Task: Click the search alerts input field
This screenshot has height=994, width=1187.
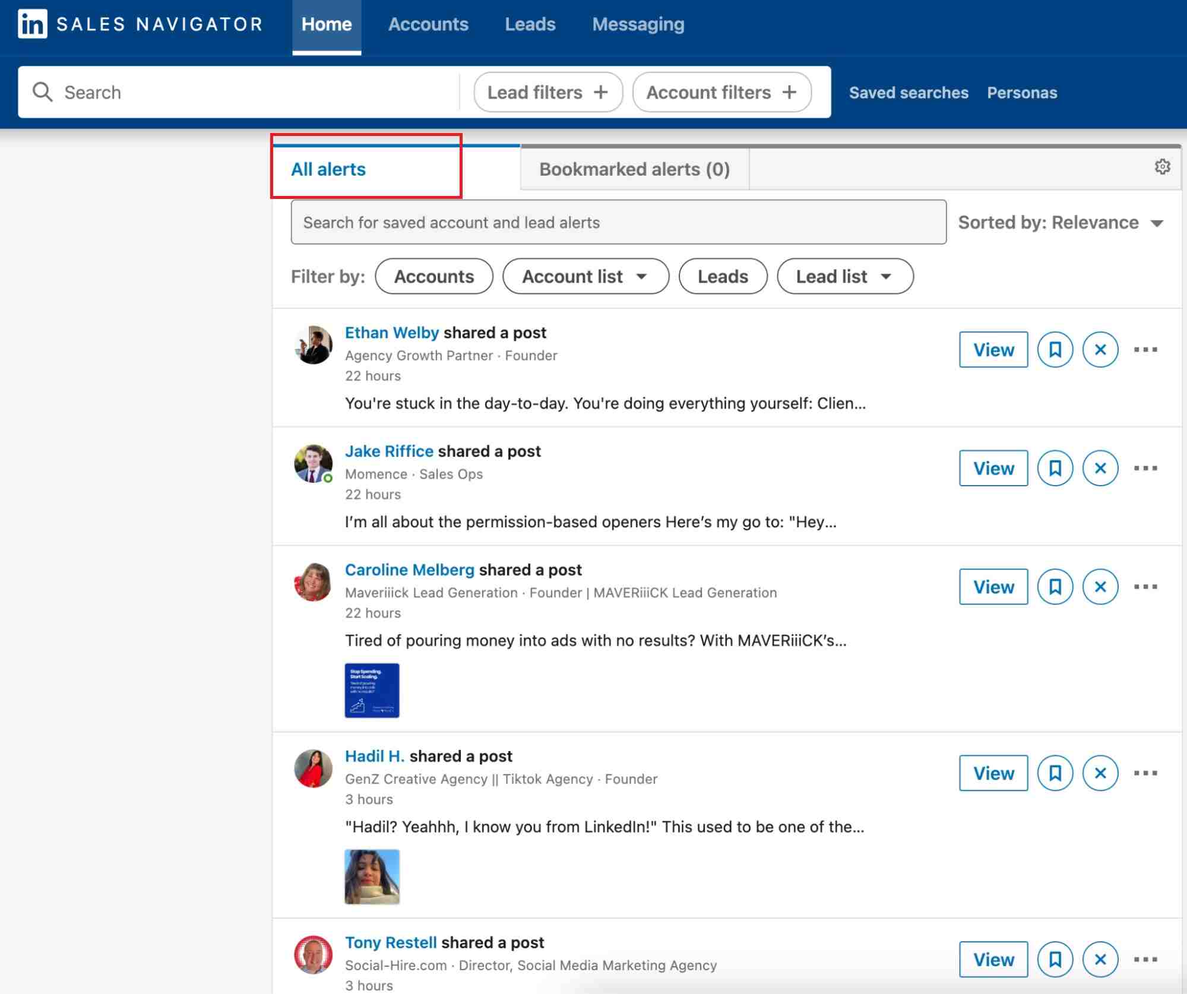Action: click(618, 222)
